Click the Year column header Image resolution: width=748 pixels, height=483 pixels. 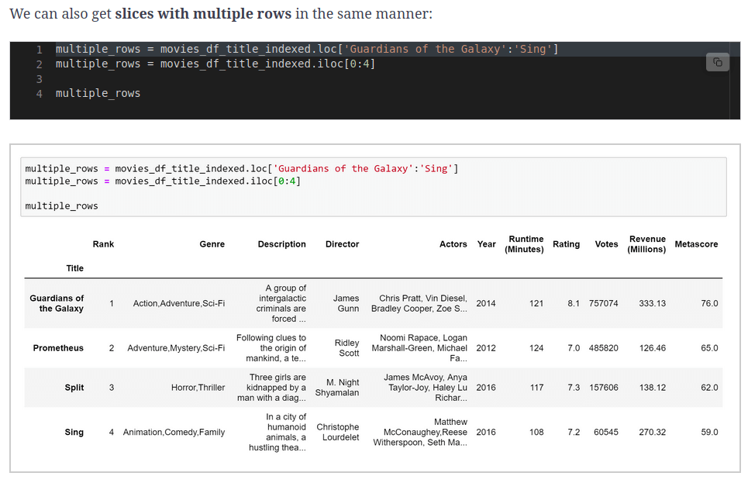(x=486, y=244)
